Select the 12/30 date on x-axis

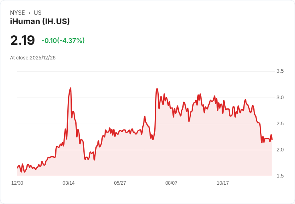17,183
